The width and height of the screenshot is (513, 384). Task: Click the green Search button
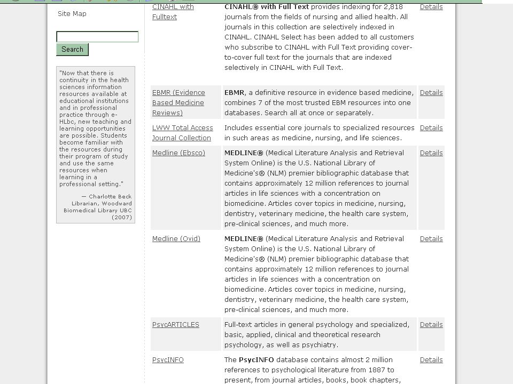pyautogui.click(x=72, y=49)
